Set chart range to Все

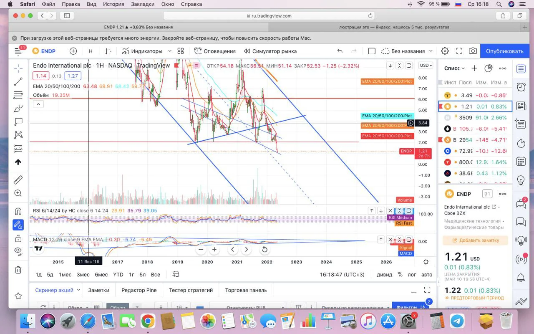pyautogui.click(x=155, y=274)
